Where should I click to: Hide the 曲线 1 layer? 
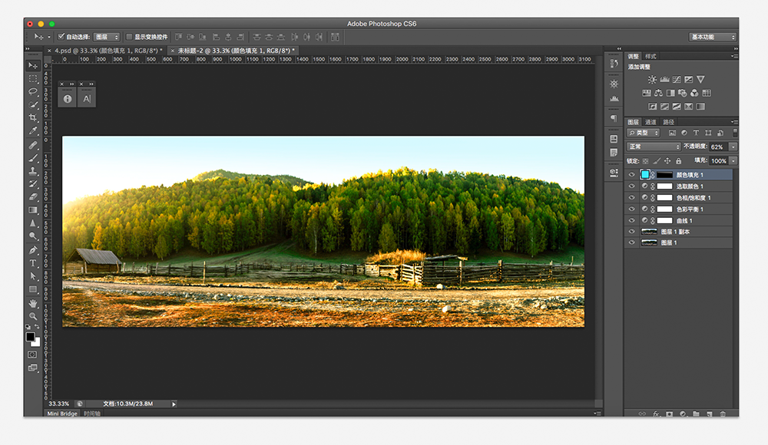631,220
